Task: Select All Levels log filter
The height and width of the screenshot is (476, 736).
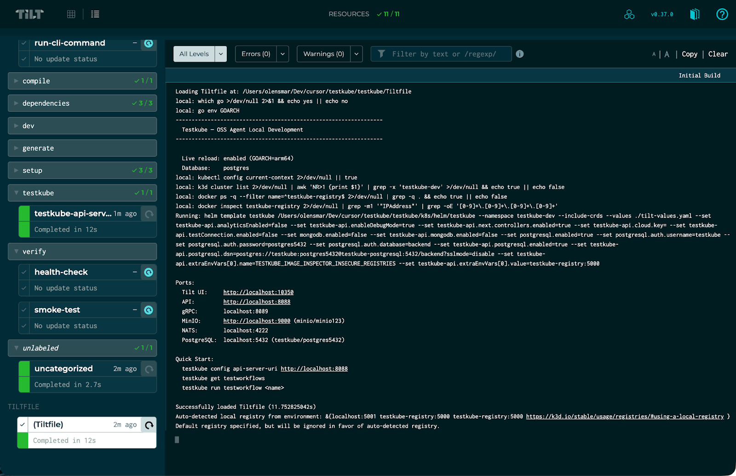Action: [x=194, y=54]
